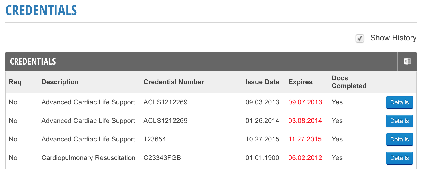Click the Issue Date column header
Image resolution: width=421 pixels, height=169 pixels.
tap(262, 82)
